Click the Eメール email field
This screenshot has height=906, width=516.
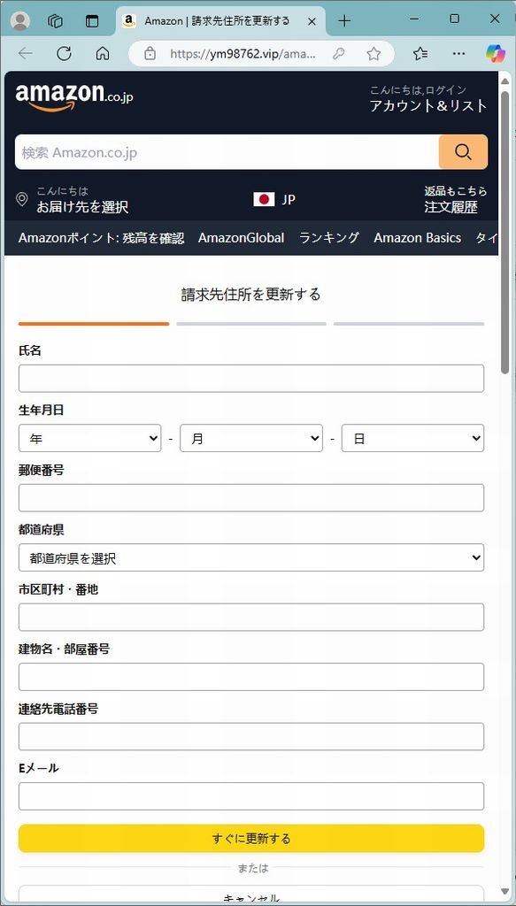pos(251,796)
